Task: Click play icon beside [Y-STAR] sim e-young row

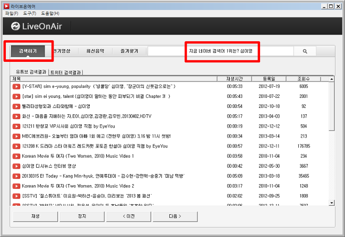Action: click(16, 87)
